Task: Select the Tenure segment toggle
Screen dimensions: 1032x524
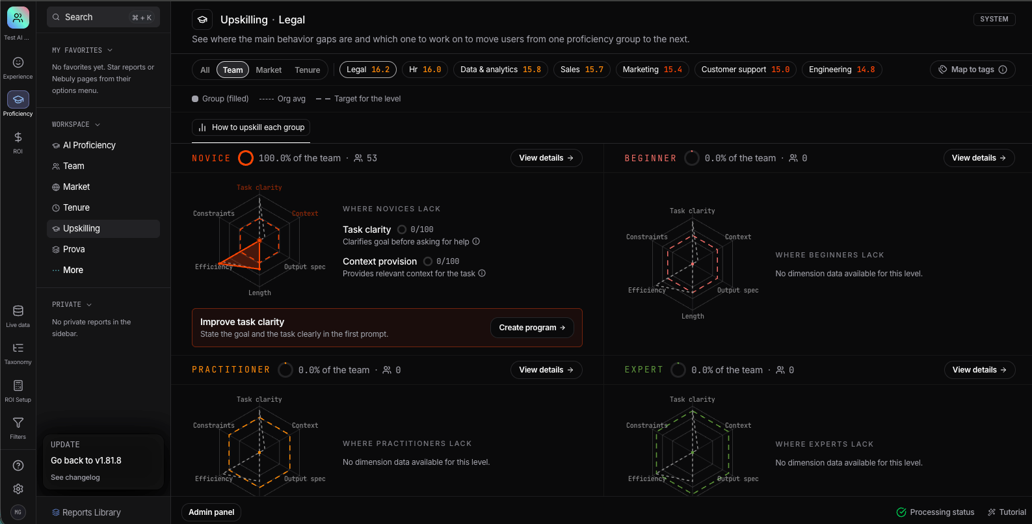Action: 308,70
